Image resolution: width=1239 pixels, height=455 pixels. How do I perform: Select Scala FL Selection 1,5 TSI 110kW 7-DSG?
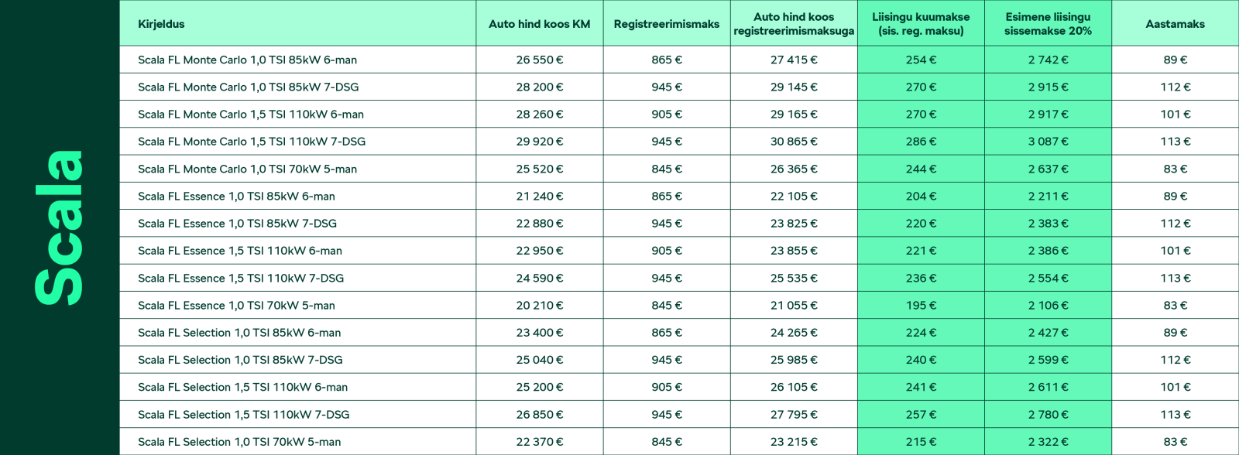tap(243, 415)
